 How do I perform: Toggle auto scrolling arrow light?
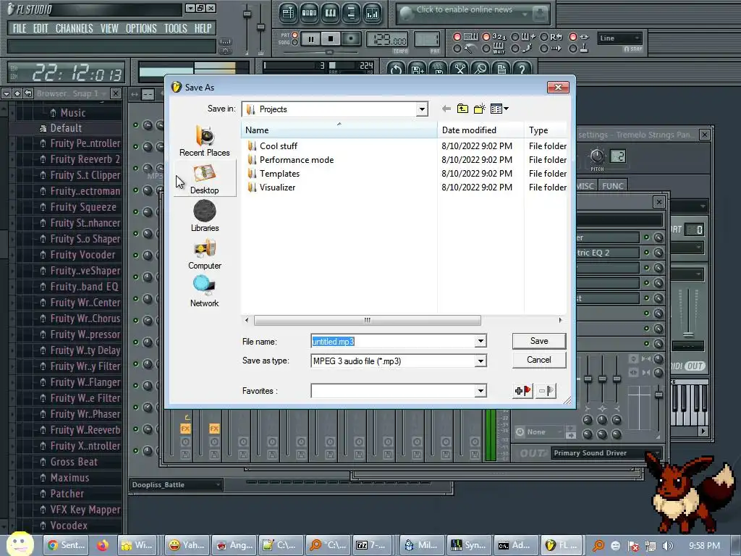tap(544, 49)
